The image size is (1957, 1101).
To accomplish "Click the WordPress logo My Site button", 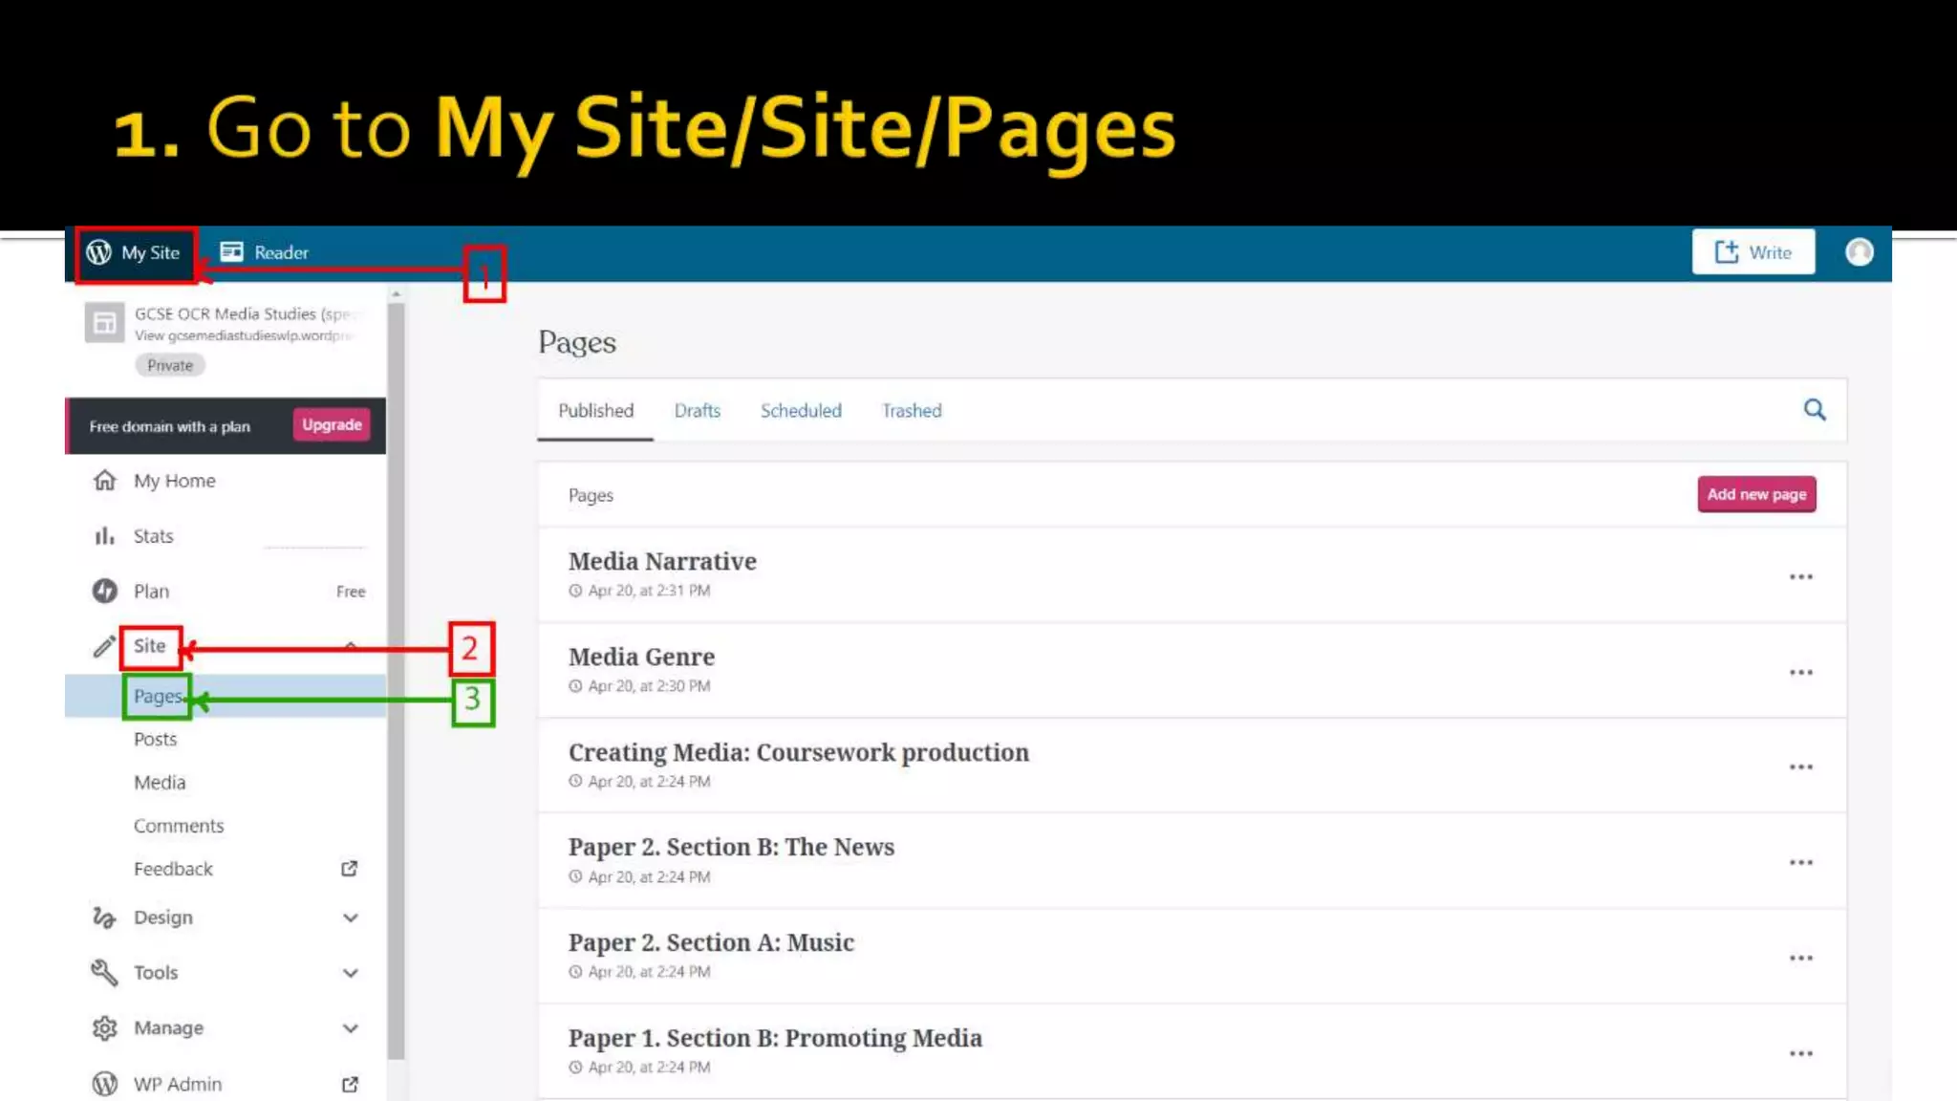I will pos(134,253).
